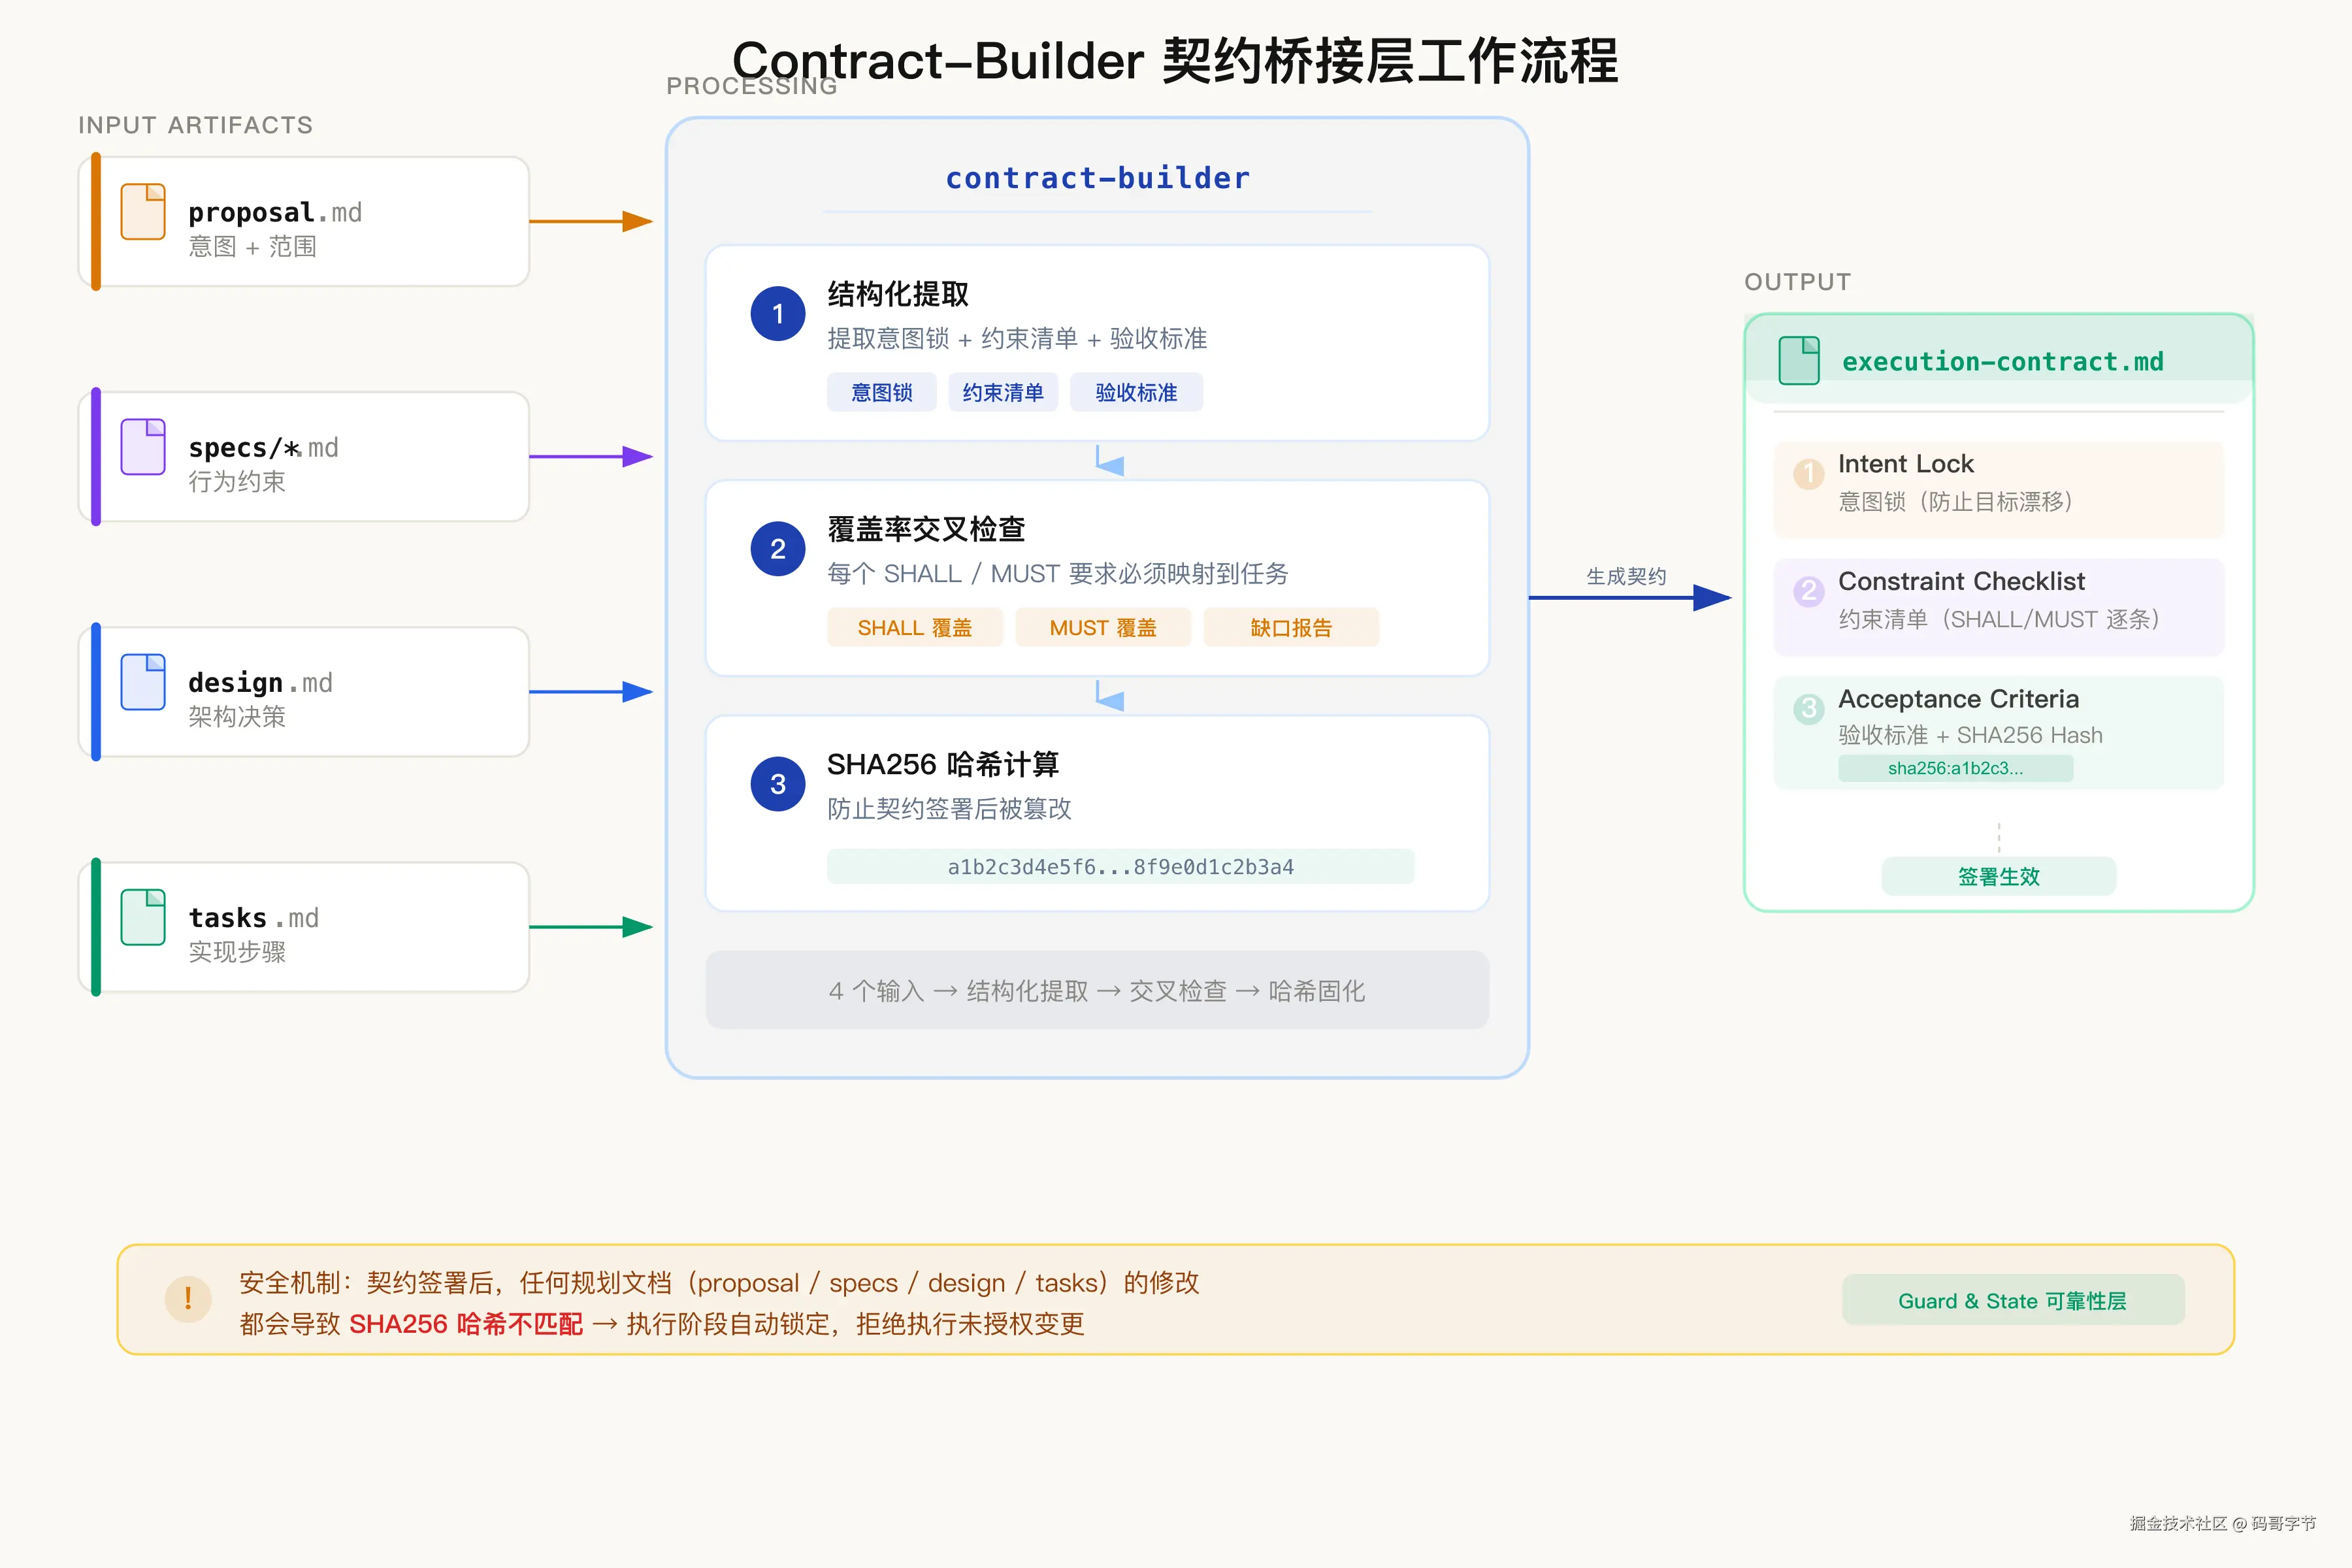The image size is (2352, 1568).
Task: Click the execution-contract.md title
Action: point(2002,361)
